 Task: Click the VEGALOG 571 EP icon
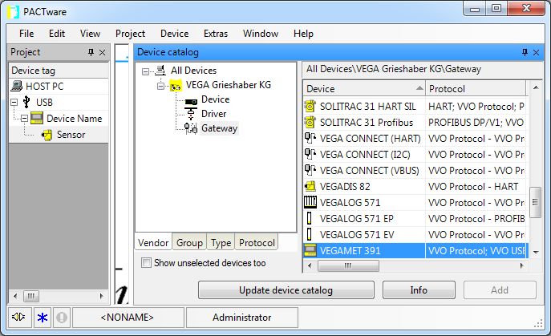310,218
